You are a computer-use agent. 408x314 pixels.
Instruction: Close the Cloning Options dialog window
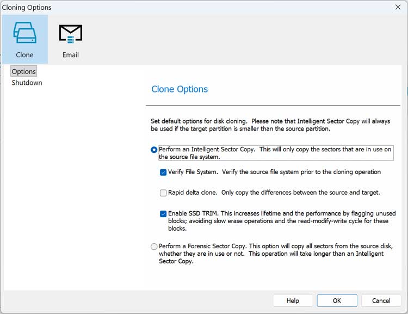(397, 7)
